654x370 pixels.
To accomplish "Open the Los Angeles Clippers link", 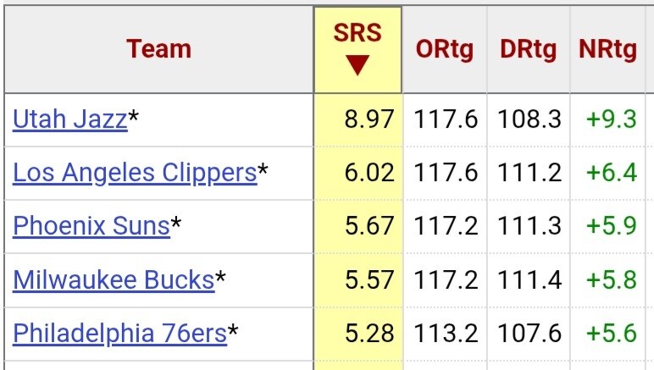I will pyautogui.click(x=135, y=173).
